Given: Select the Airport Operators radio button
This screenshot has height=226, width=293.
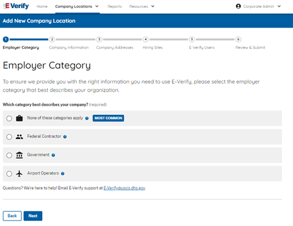Looking at the screenshot, I should click(9, 173).
